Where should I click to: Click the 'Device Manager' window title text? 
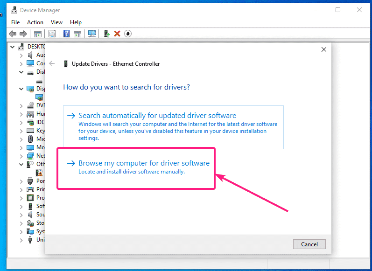40,10
